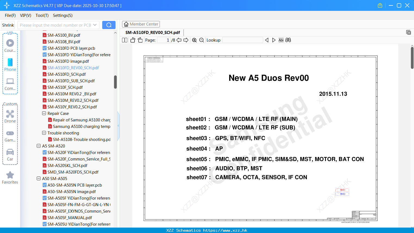The image size is (414, 233).
Task: Open SM-A510M REV0.2 _BV.pdf
Action: [x=72, y=94]
